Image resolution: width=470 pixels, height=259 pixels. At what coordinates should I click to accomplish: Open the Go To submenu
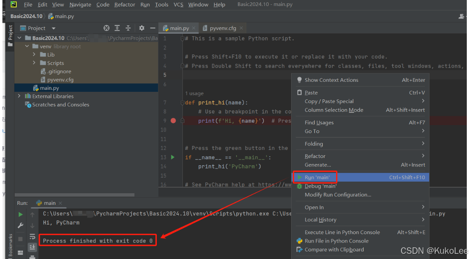(x=360, y=131)
